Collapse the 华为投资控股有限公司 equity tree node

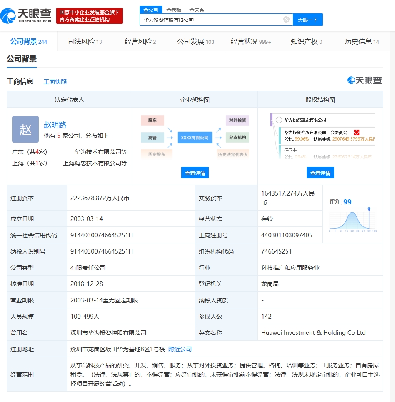(279, 120)
